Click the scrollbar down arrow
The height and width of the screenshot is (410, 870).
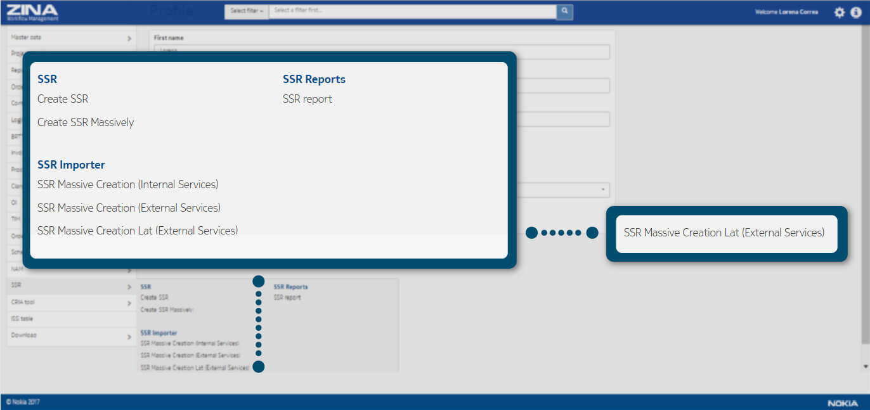pyautogui.click(x=866, y=366)
